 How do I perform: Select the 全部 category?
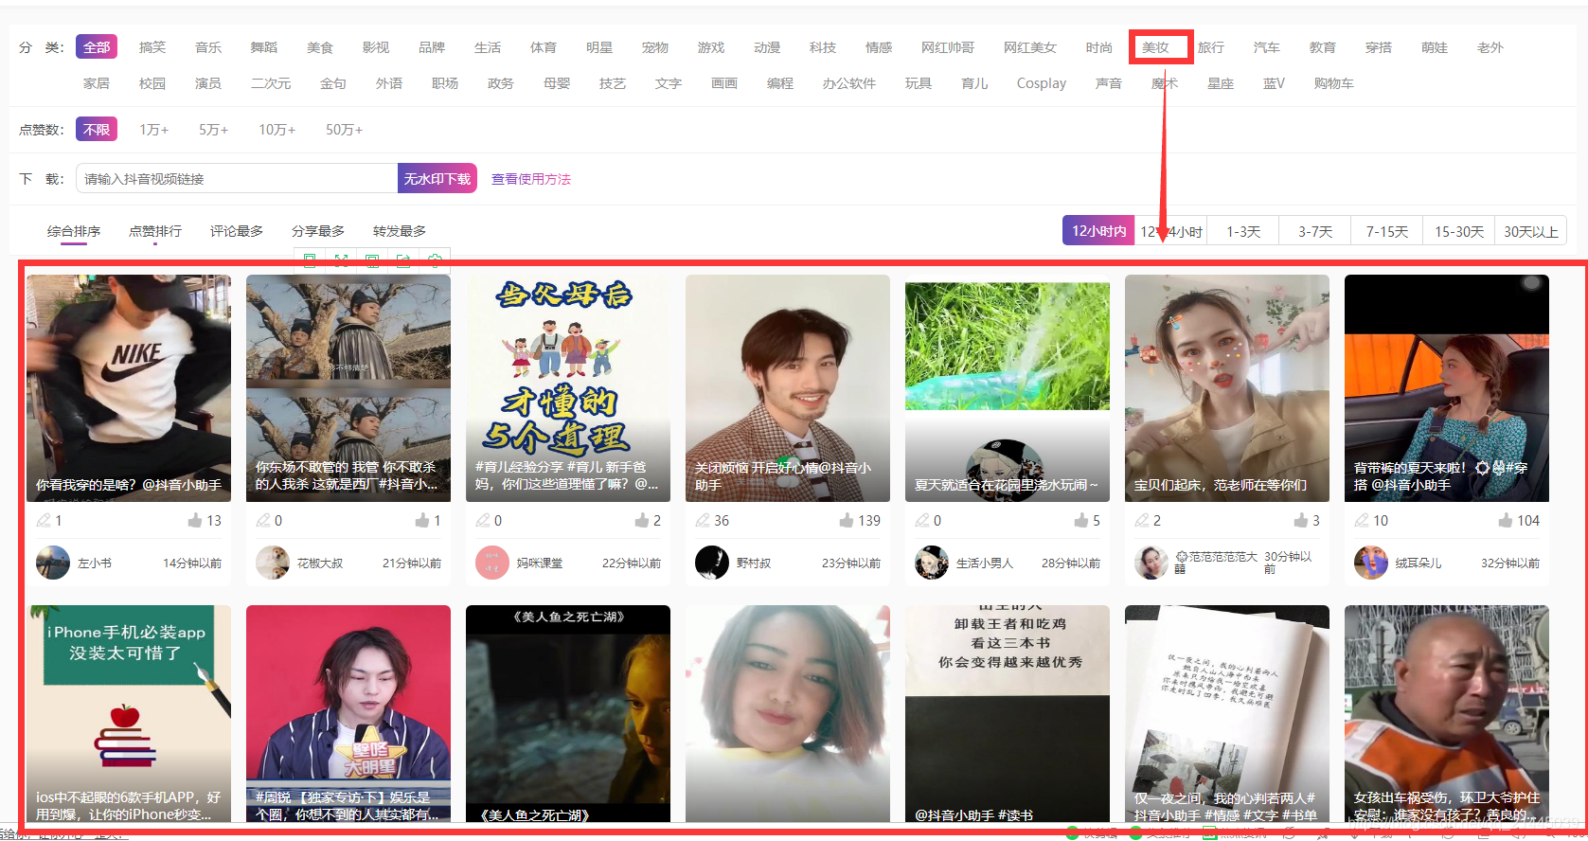97,47
